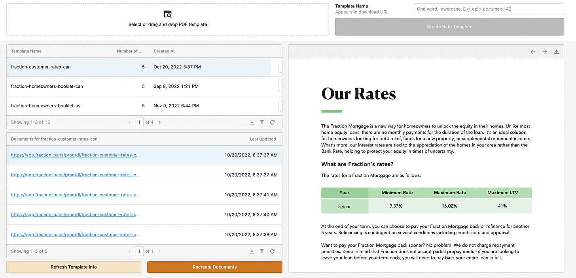This screenshot has width=576, height=278.
Task: Open filter for templates table
Action: [262, 122]
